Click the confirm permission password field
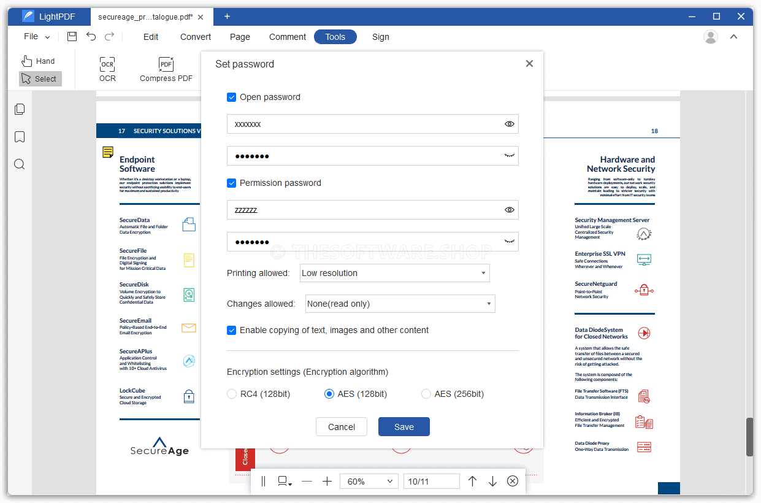Image resolution: width=761 pixels, height=503 pixels. tap(373, 242)
